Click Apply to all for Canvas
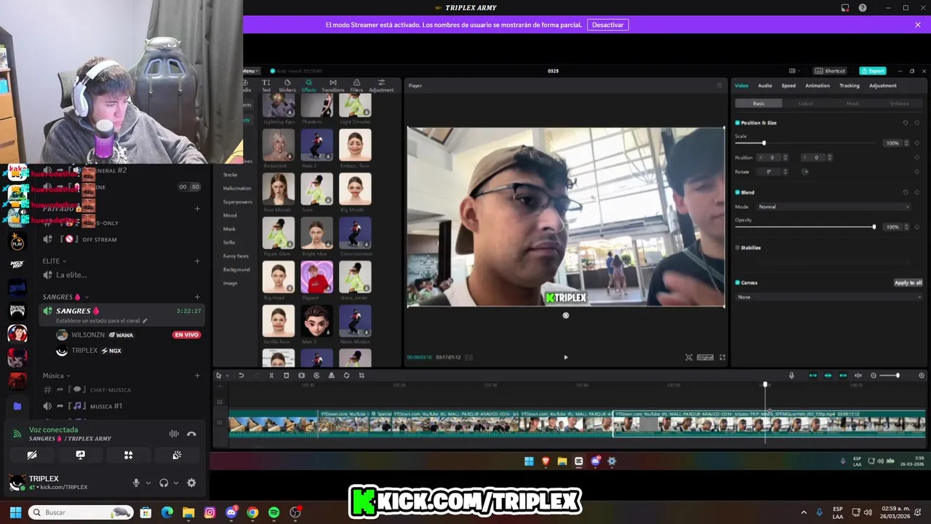Viewport: 931px width, 524px height. pyautogui.click(x=908, y=282)
